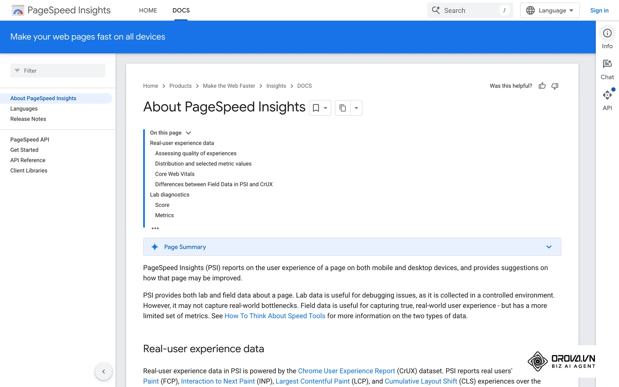Jump to Assessing quality of experiences
619x387 pixels.
(x=196, y=154)
